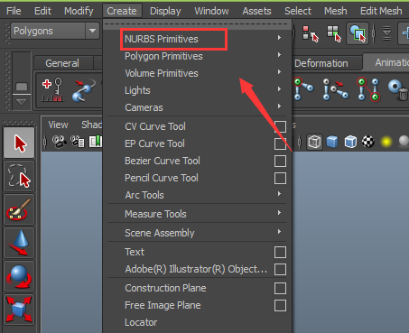409x333 pixels.
Task: Open the viewport View menu
Action: 58,125
